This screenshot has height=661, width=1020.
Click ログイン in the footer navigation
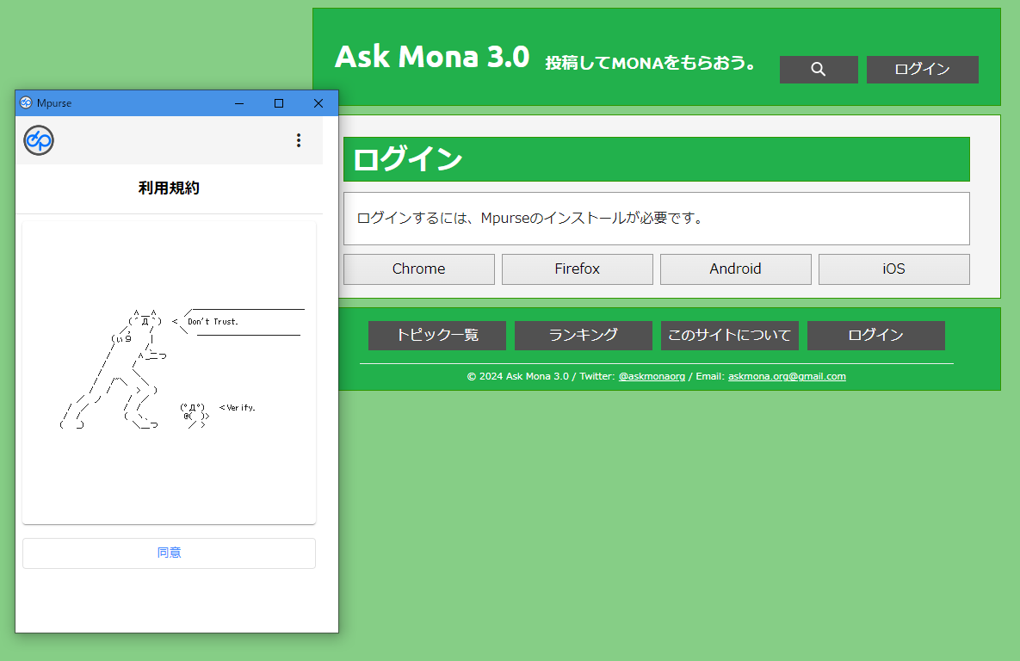pos(875,336)
